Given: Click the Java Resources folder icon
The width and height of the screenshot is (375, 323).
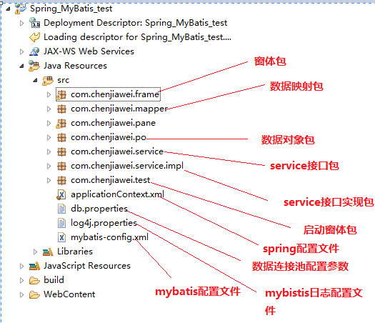Looking at the screenshot, I should pyautogui.click(x=34, y=66).
